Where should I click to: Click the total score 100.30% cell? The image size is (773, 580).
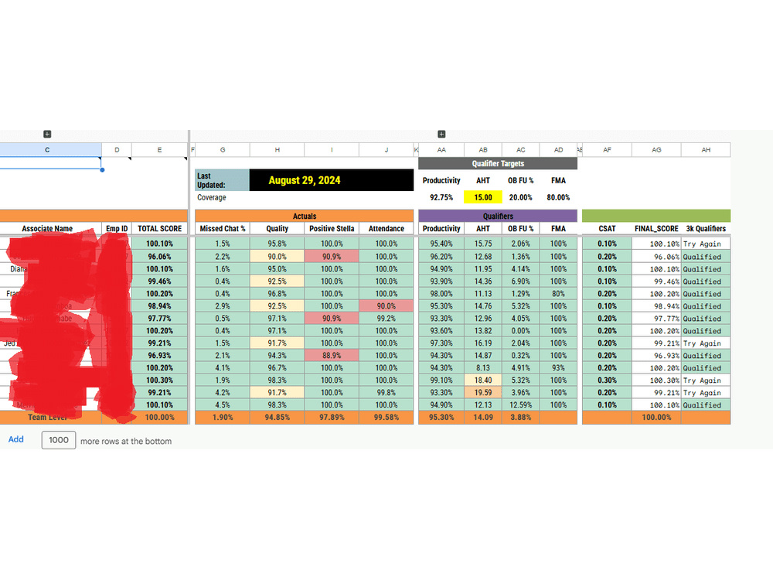pyautogui.click(x=159, y=380)
